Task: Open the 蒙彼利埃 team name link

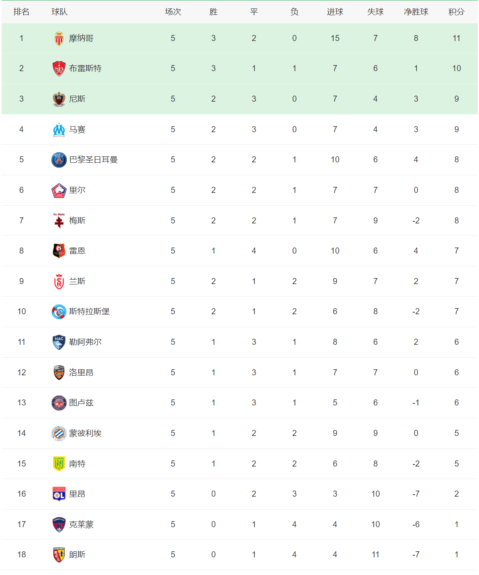Action: coord(85,433)
